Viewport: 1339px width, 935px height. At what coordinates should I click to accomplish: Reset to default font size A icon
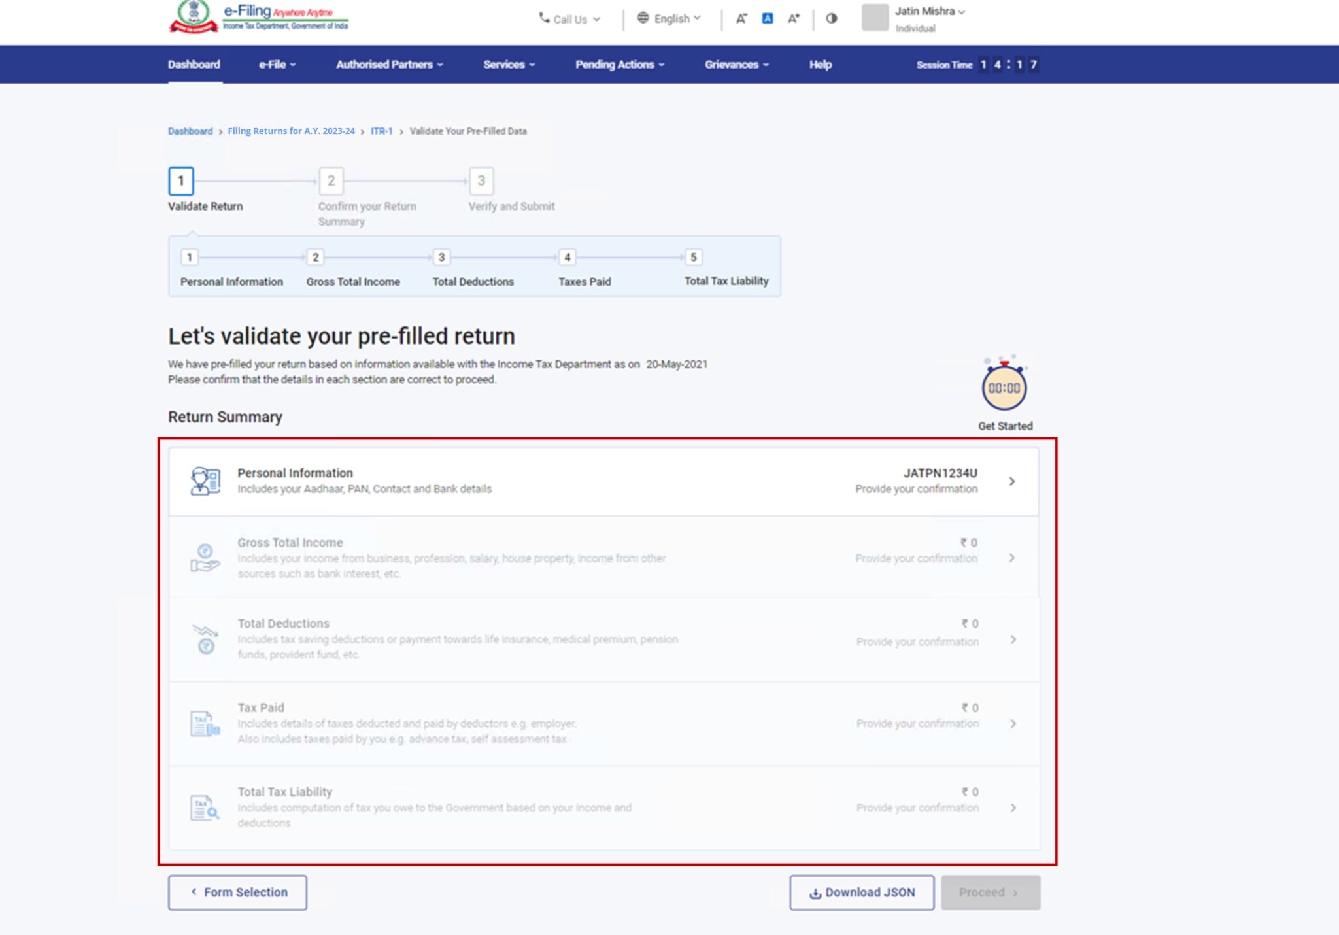pyautogui.click(x=767, y=18)
